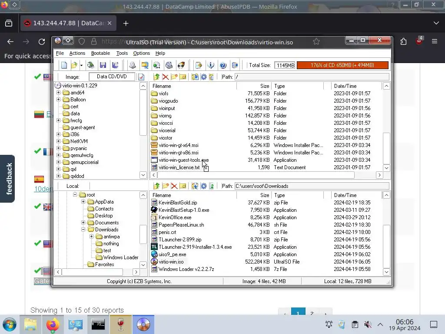Click the New Folder icon in image pane
This screenshot has width=445, height=334.
174,77
